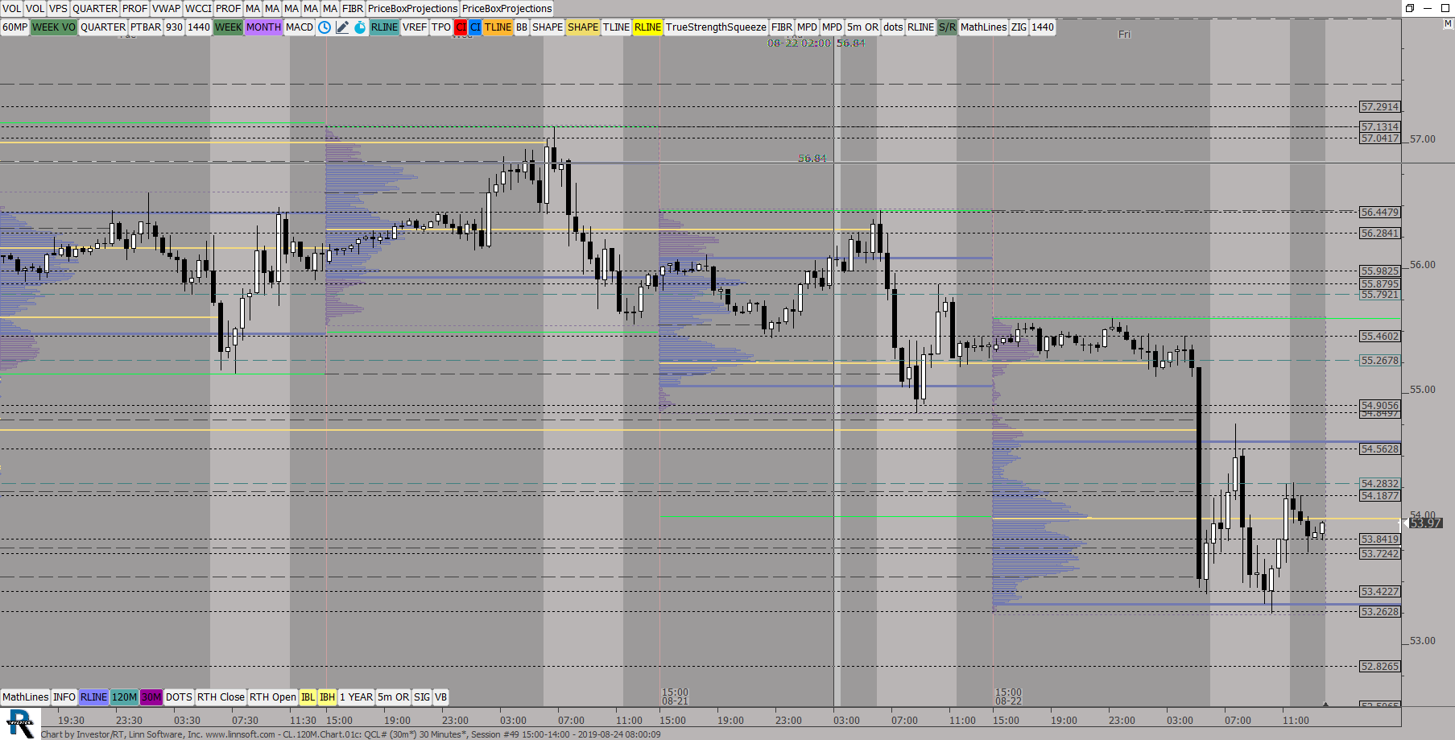1455x740 pixels.
Task: Toggle the green S/R button
Action: 947,27
